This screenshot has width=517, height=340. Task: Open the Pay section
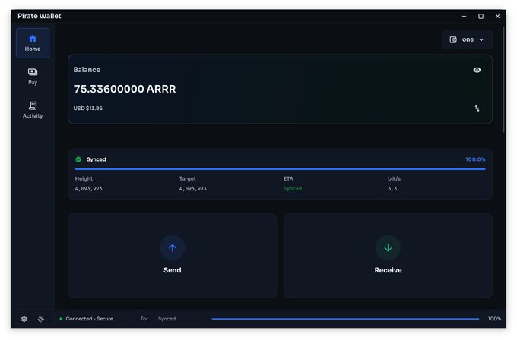pyautogui.click(x=33, y=77)
